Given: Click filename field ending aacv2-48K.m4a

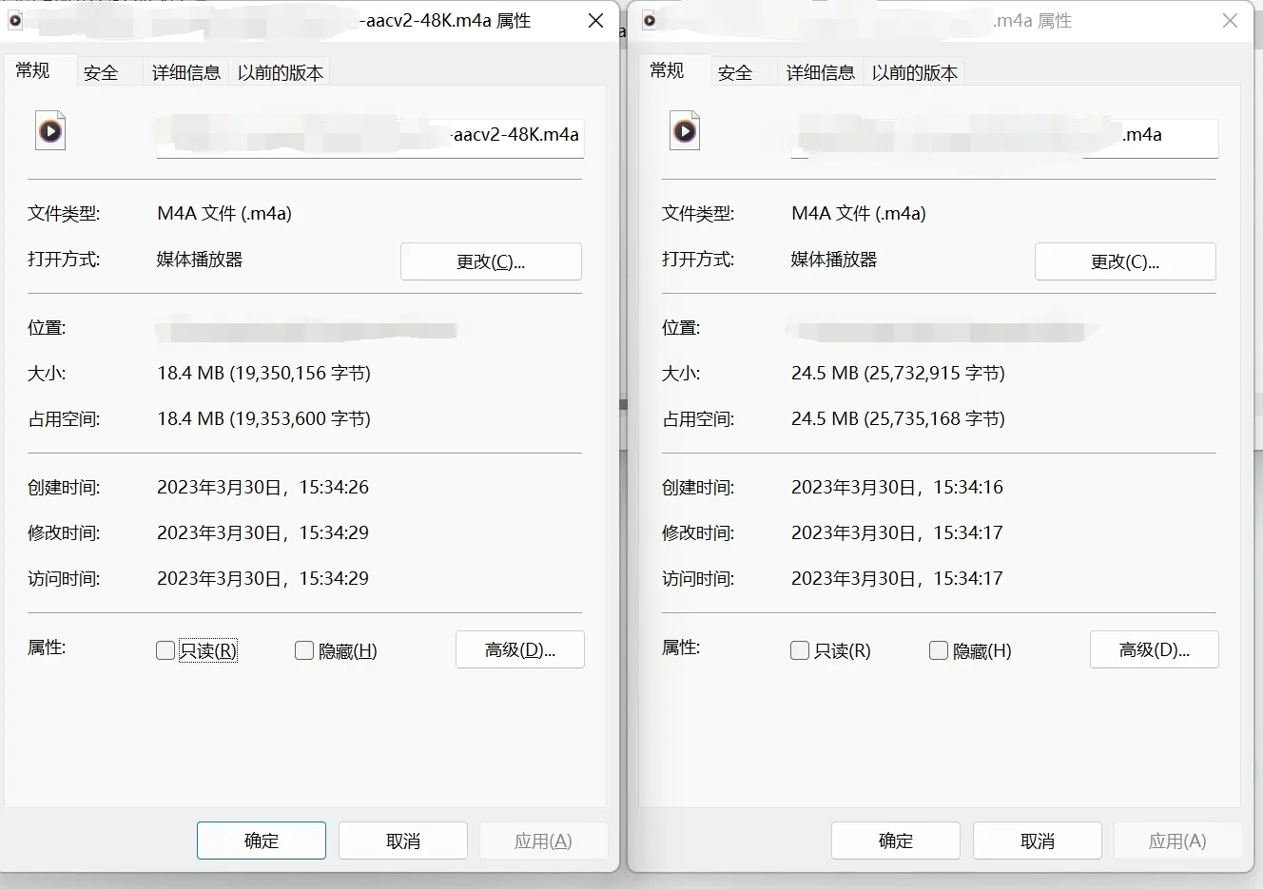Looking at the screenshot, I should [x=370, y=135].
